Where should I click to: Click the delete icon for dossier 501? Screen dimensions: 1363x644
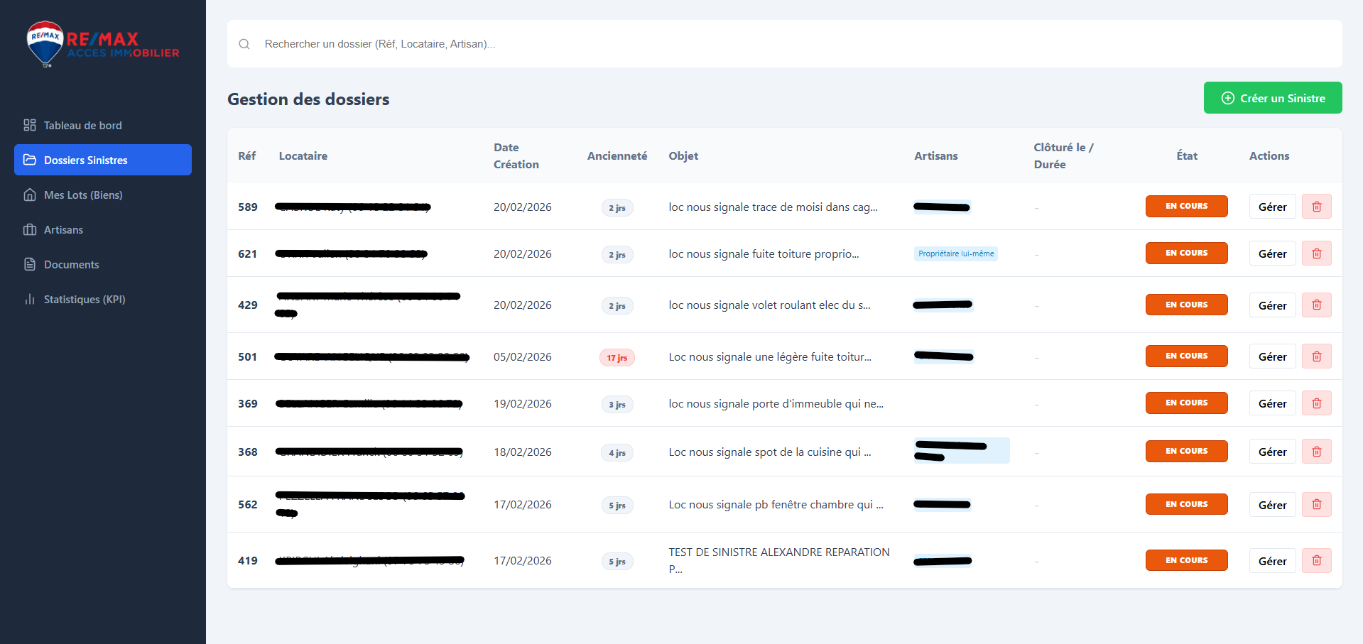point(1316,356)
